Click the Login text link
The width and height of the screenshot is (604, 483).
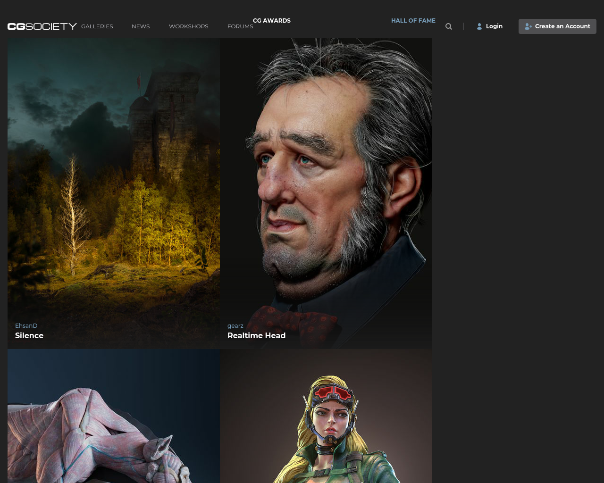click(x=494, y=26)
